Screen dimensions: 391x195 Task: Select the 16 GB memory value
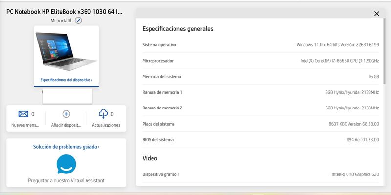click(373, 77)
